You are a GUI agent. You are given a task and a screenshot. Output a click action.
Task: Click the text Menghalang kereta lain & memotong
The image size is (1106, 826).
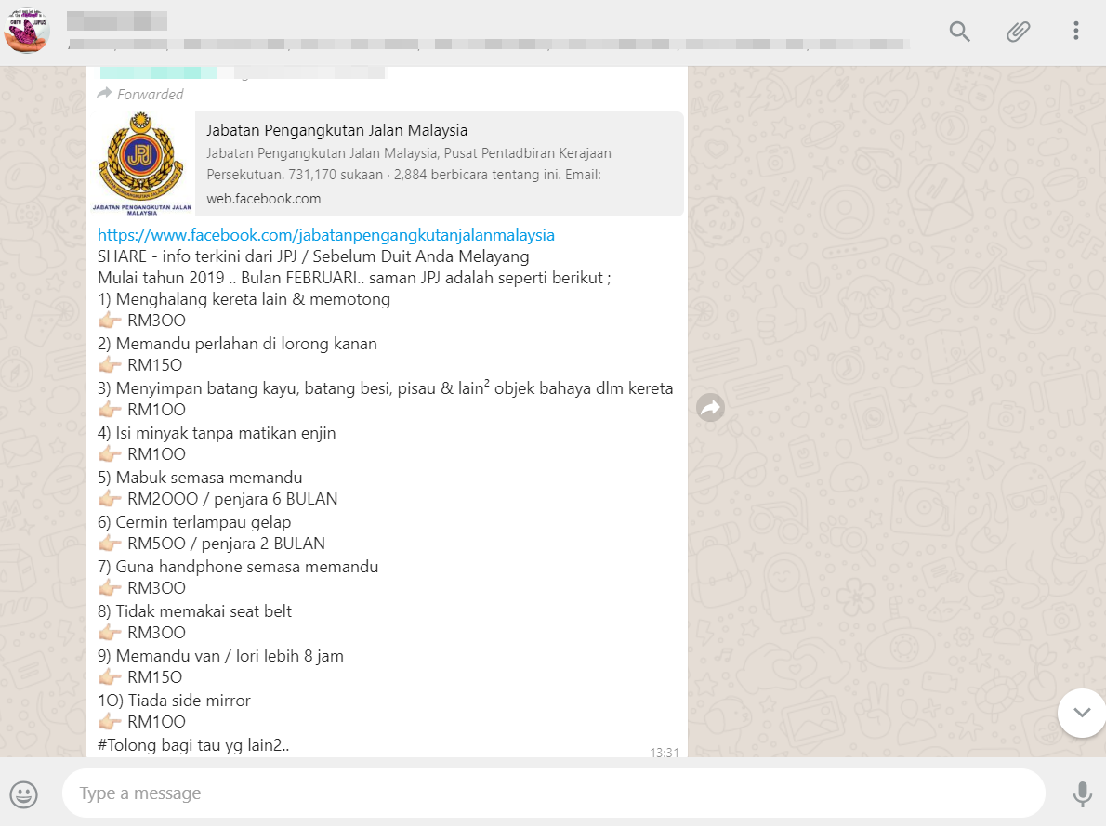253,299
